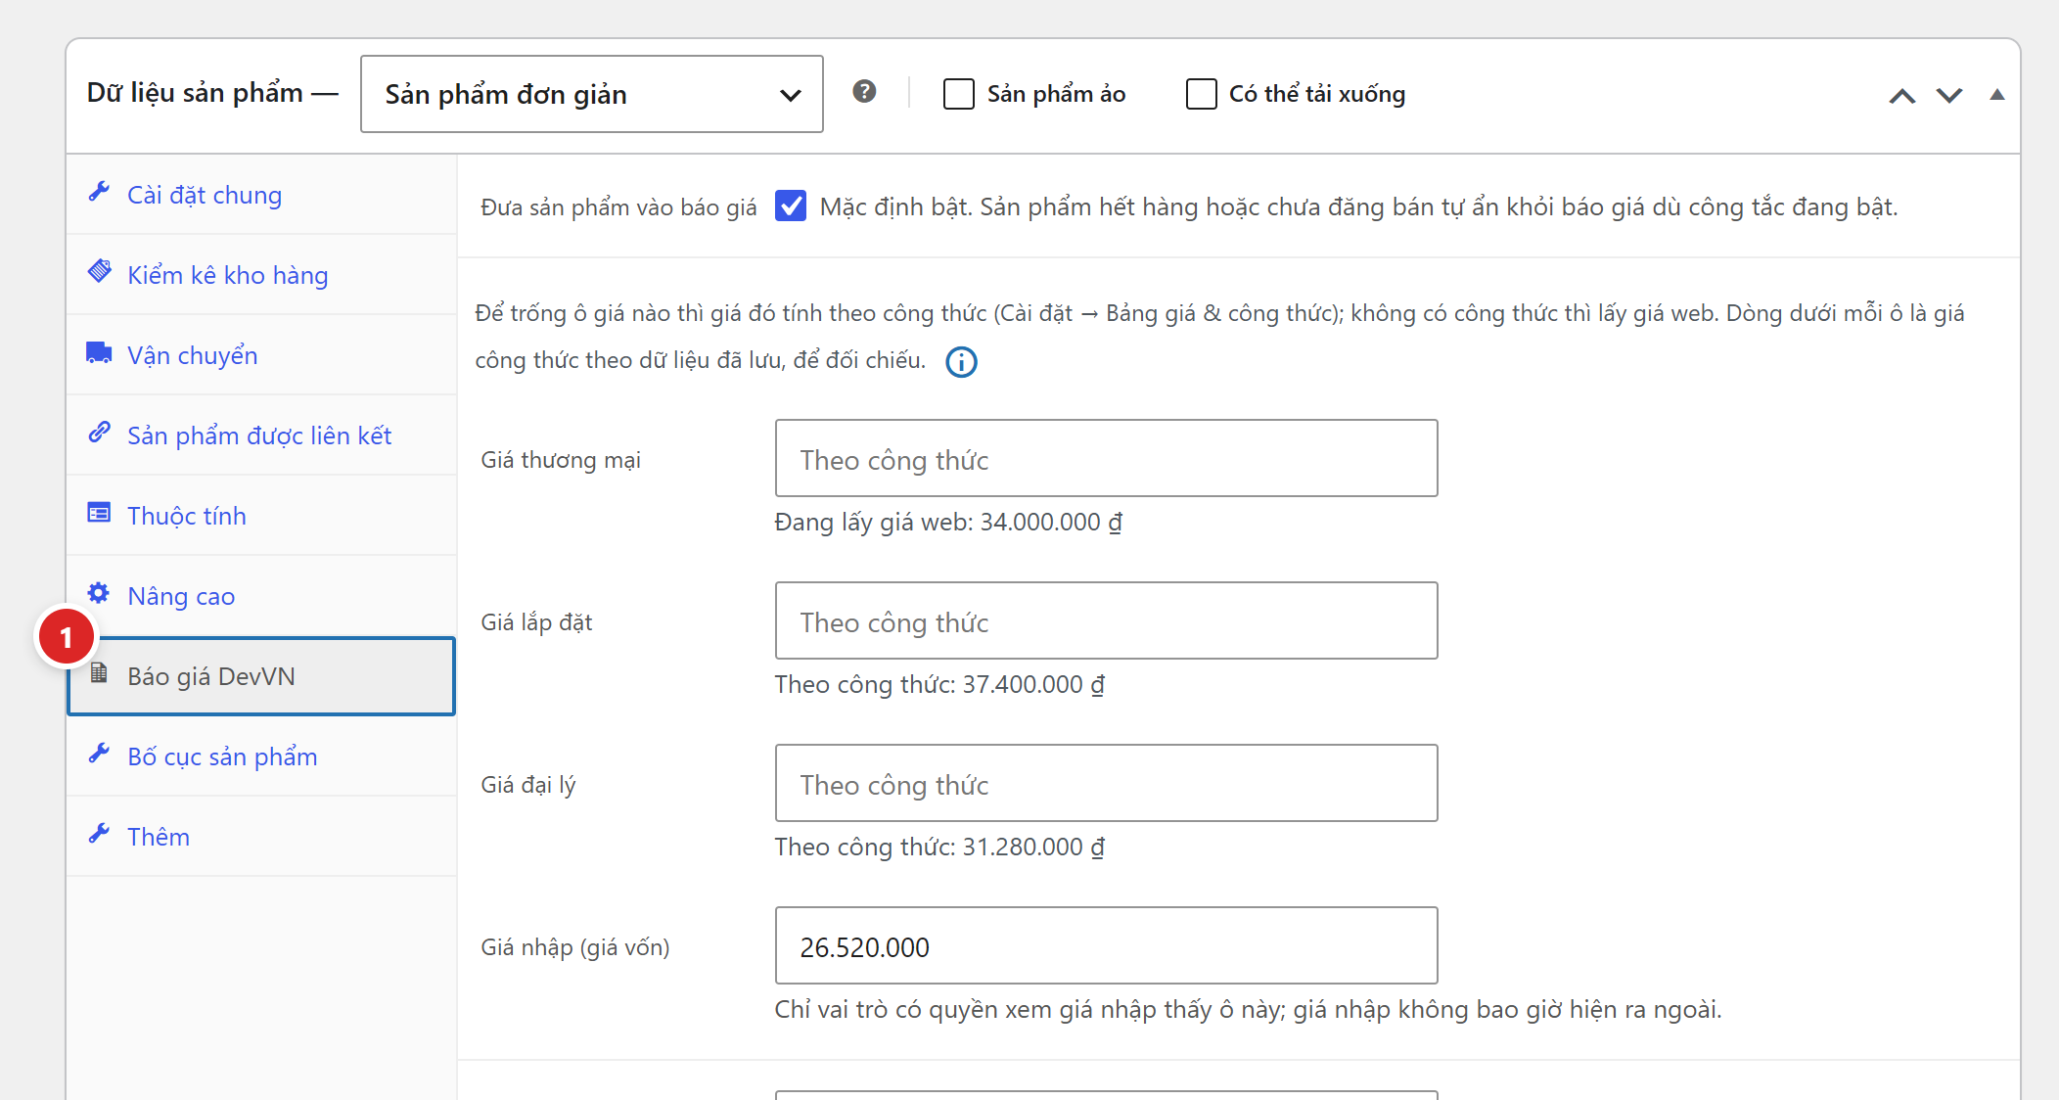Click the list icon beside Thuộc tính
Viewport: 2059px width, 1100px height.
pos(99,513)
